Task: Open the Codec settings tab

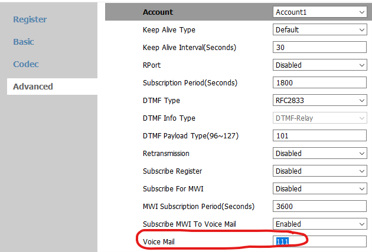Action: 26,64
